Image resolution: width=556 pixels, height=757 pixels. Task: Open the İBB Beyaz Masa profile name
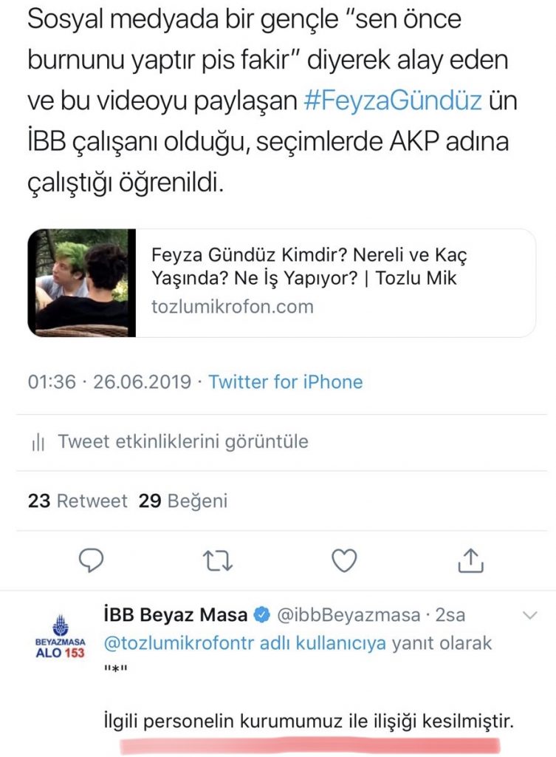(x=176, y=616)
